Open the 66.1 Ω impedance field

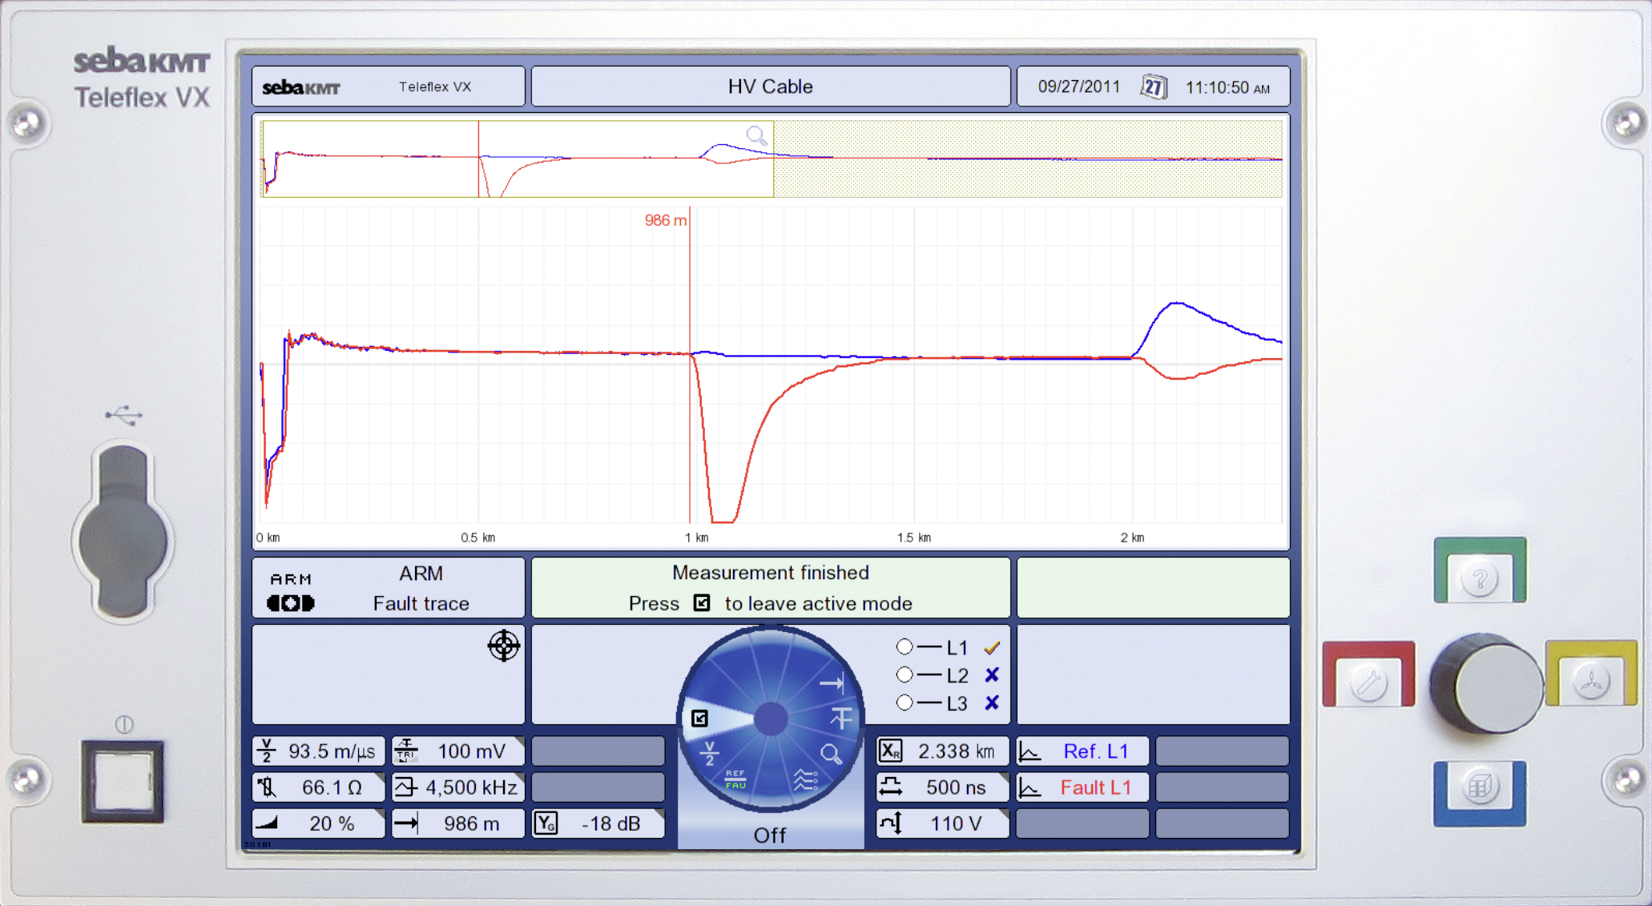click(319, 787)
